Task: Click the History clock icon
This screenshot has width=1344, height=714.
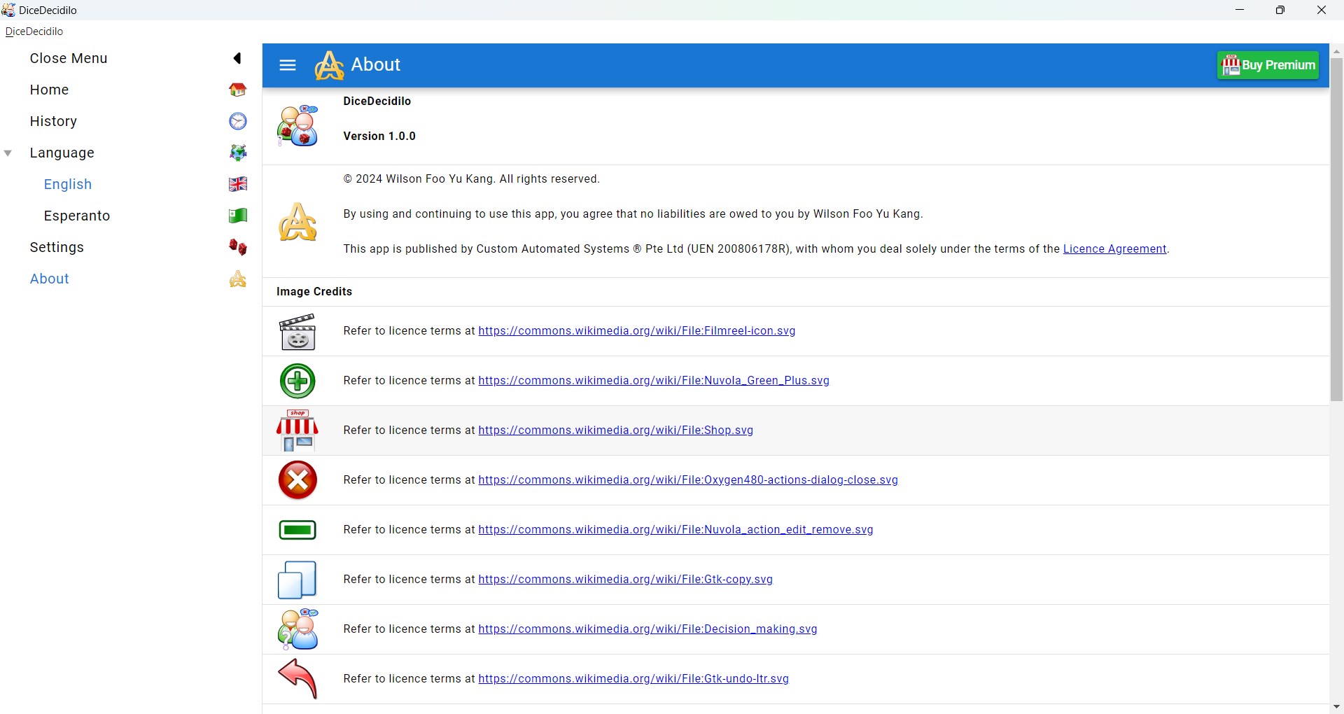Action: (x=238, y=121)
